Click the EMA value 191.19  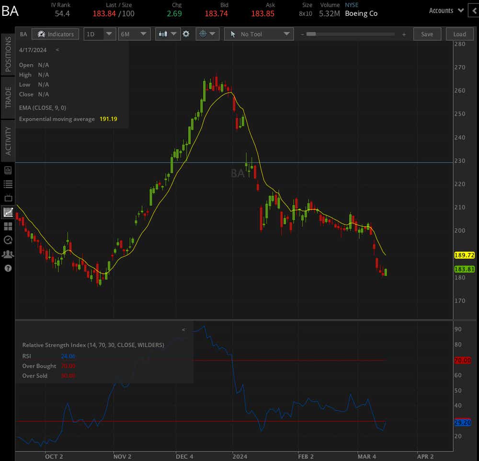(x=108, y=119)
